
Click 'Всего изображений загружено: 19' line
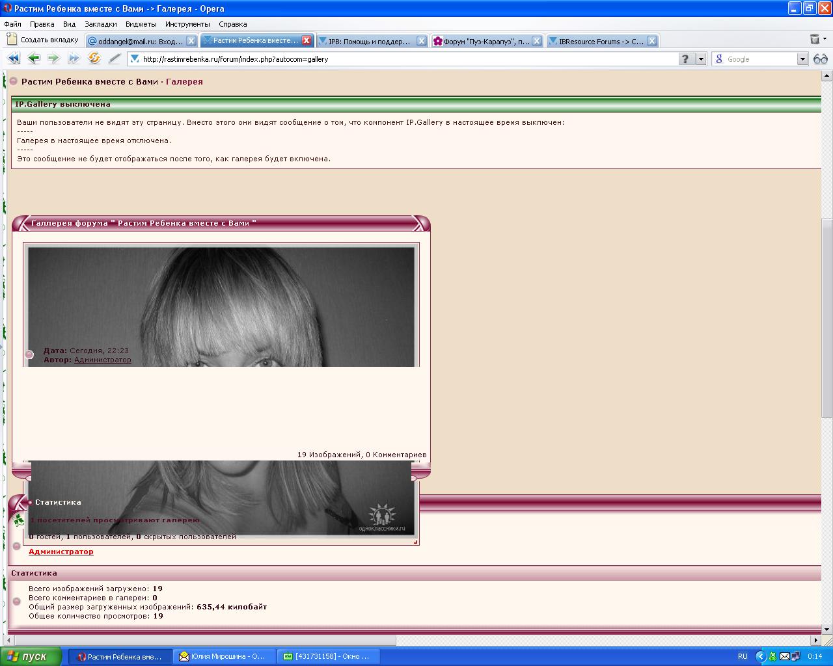96,589
